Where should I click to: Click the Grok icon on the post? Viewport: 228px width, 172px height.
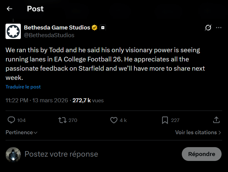pyautogui.click(x=208, y=28)
